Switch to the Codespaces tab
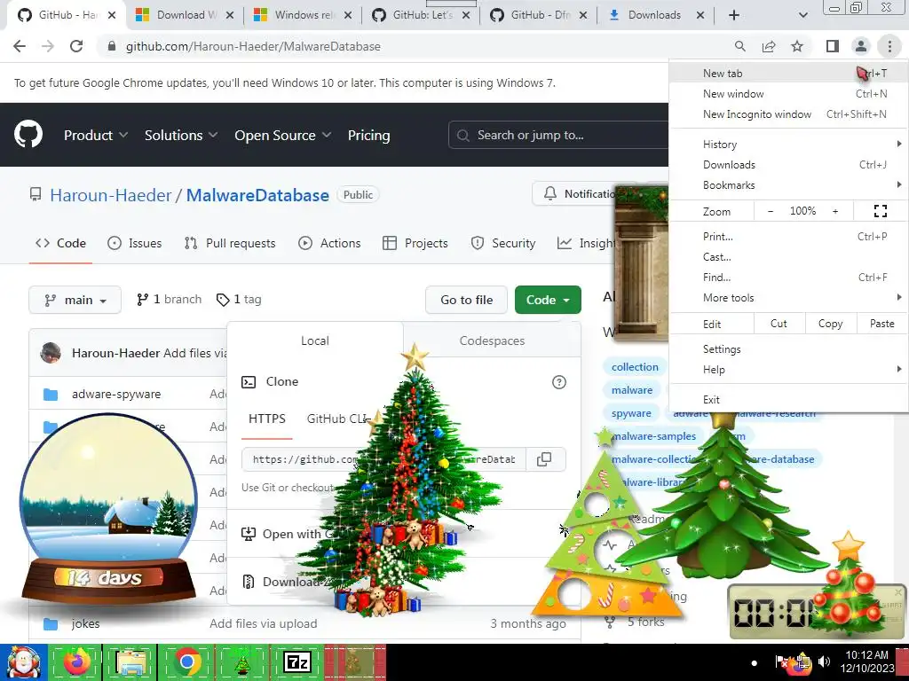Viewport: 909px width, 681px height. (x=492, y=340)
